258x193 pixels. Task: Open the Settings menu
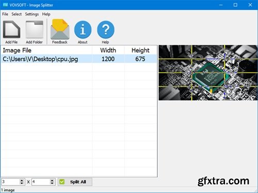pos(32,14)
